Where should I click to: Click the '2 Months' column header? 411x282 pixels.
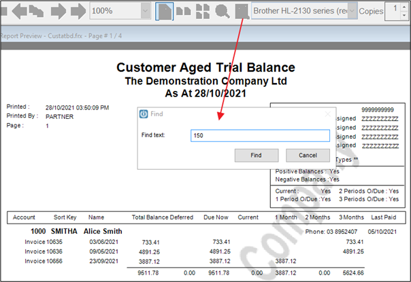(x=317, y=217)
